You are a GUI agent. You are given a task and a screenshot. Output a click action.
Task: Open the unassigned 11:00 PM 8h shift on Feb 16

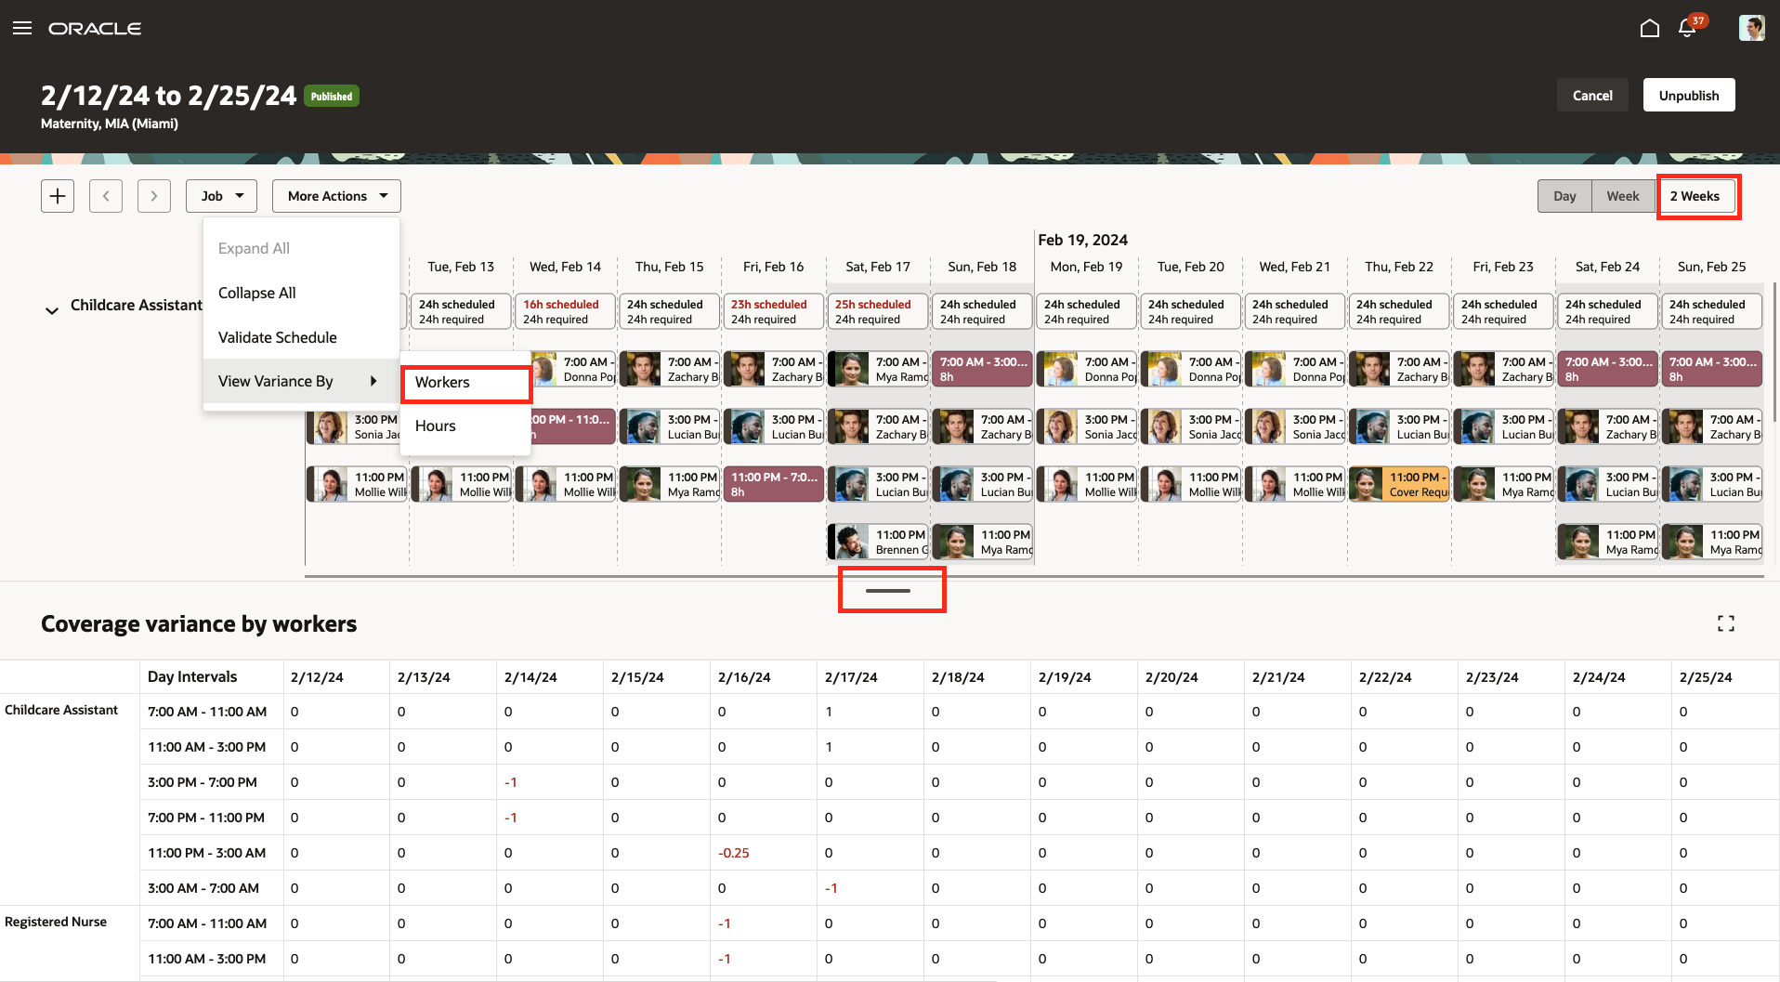[x=773, y=484]
